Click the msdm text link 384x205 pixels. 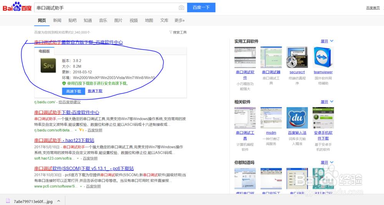271,133
